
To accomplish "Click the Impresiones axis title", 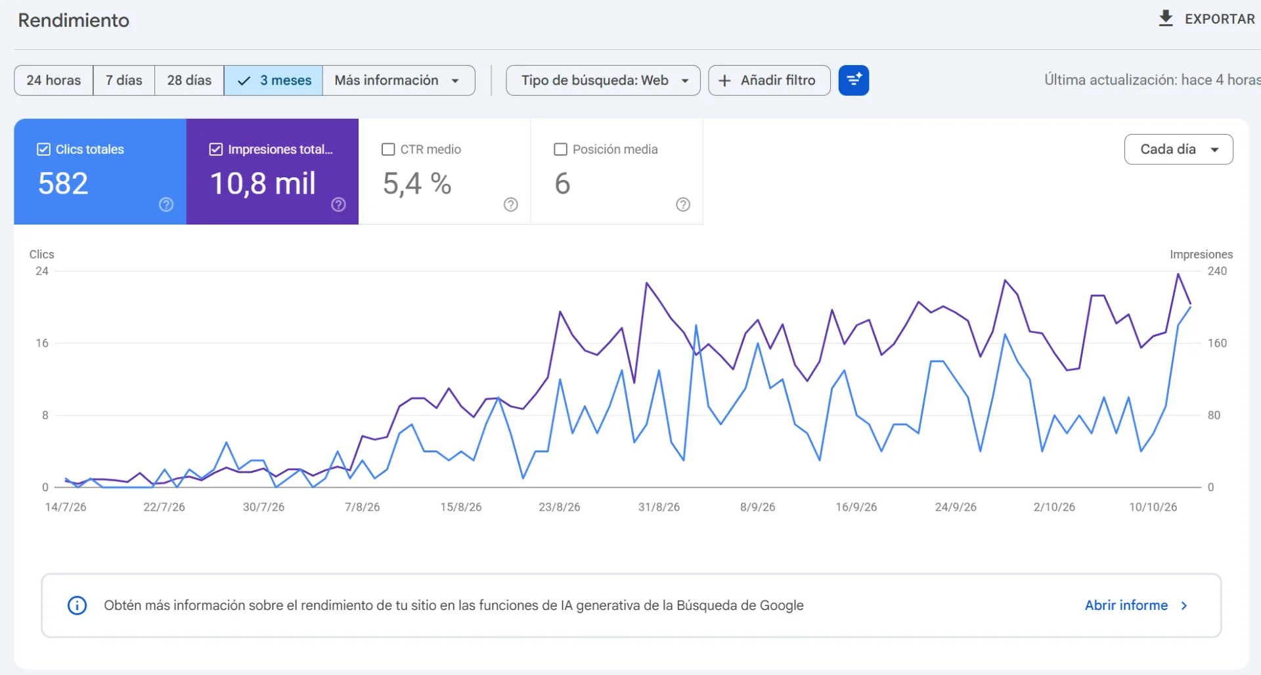I will click(1201, 254).
